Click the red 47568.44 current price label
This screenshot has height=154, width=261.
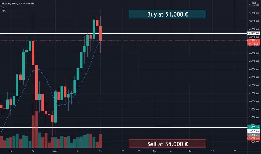254,40
